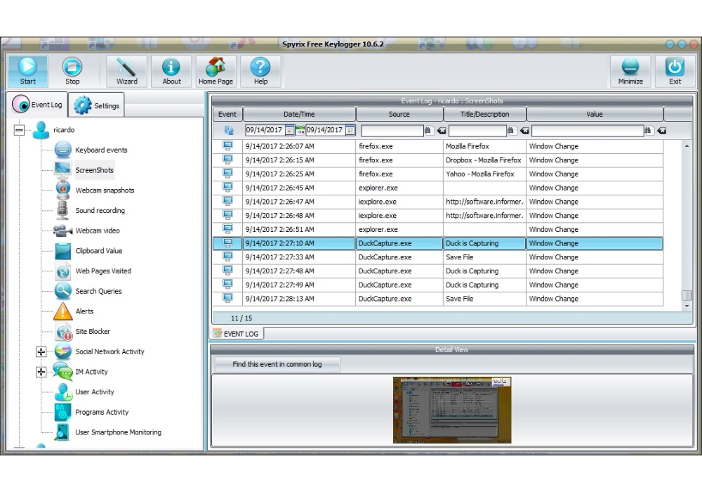Click the start date 09/14/2017 field
This screenshot has width=702, height=492.
(x=265, y=131)
